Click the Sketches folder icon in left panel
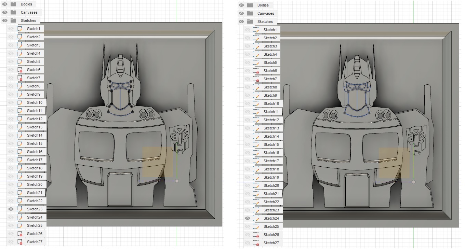Screen dimensions: 465x250 [x=13, y=20]
